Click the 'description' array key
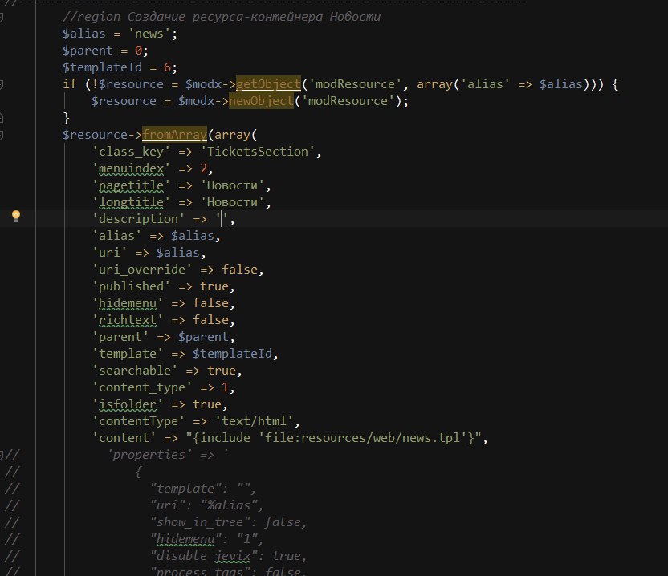Screen dimensions: 668x576 click(x=138, y=219)
